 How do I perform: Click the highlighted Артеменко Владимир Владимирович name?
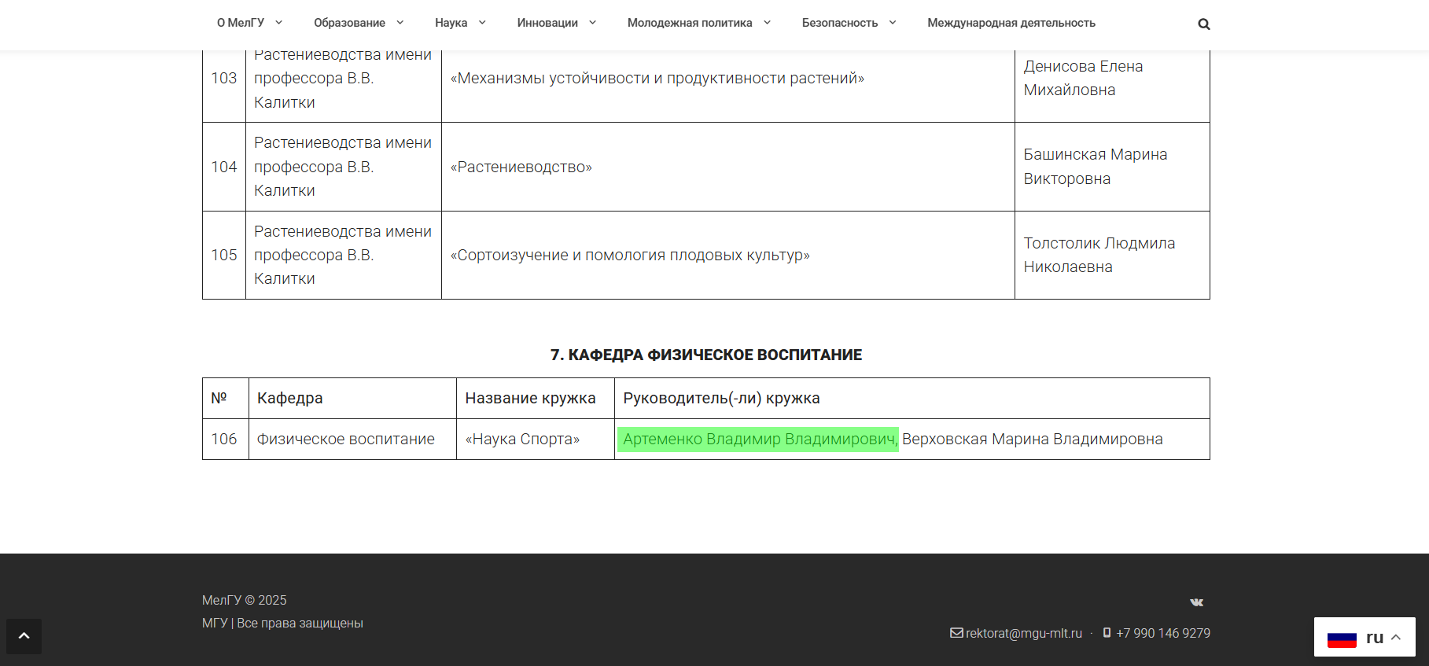[758, 440]
